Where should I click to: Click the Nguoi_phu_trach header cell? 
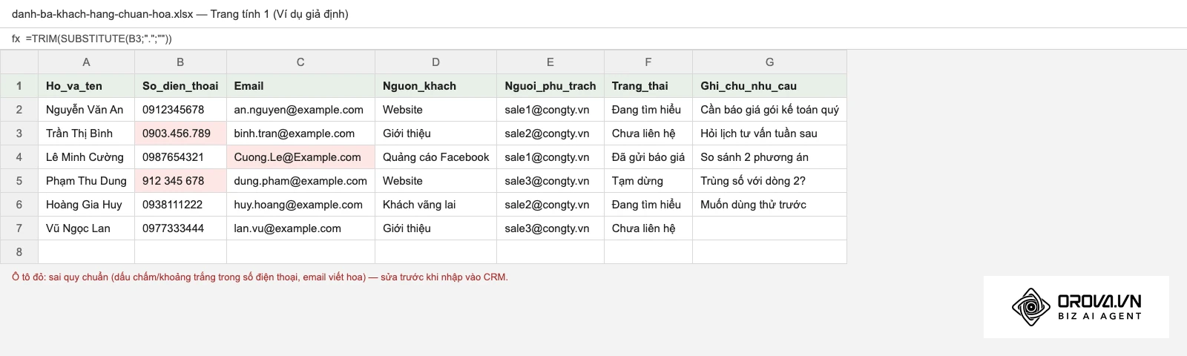pos(550,86)
